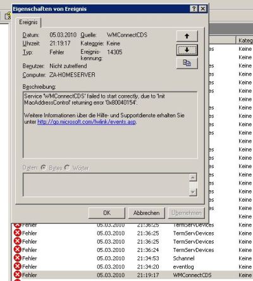
Task: Show next event with down arrow
Action: coord(187,50)
